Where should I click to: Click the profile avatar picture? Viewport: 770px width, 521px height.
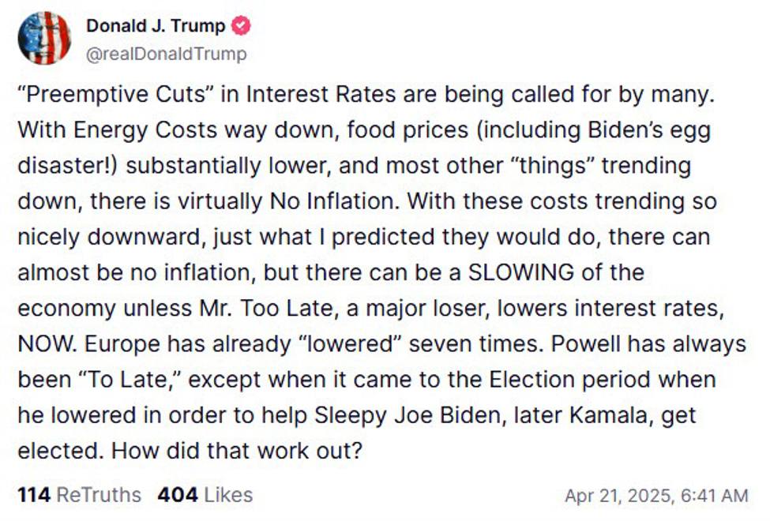click(x=44, y=38)
